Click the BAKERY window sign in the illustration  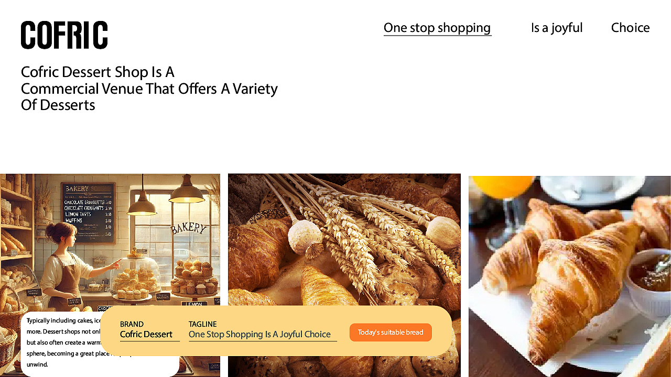(188, 228)
